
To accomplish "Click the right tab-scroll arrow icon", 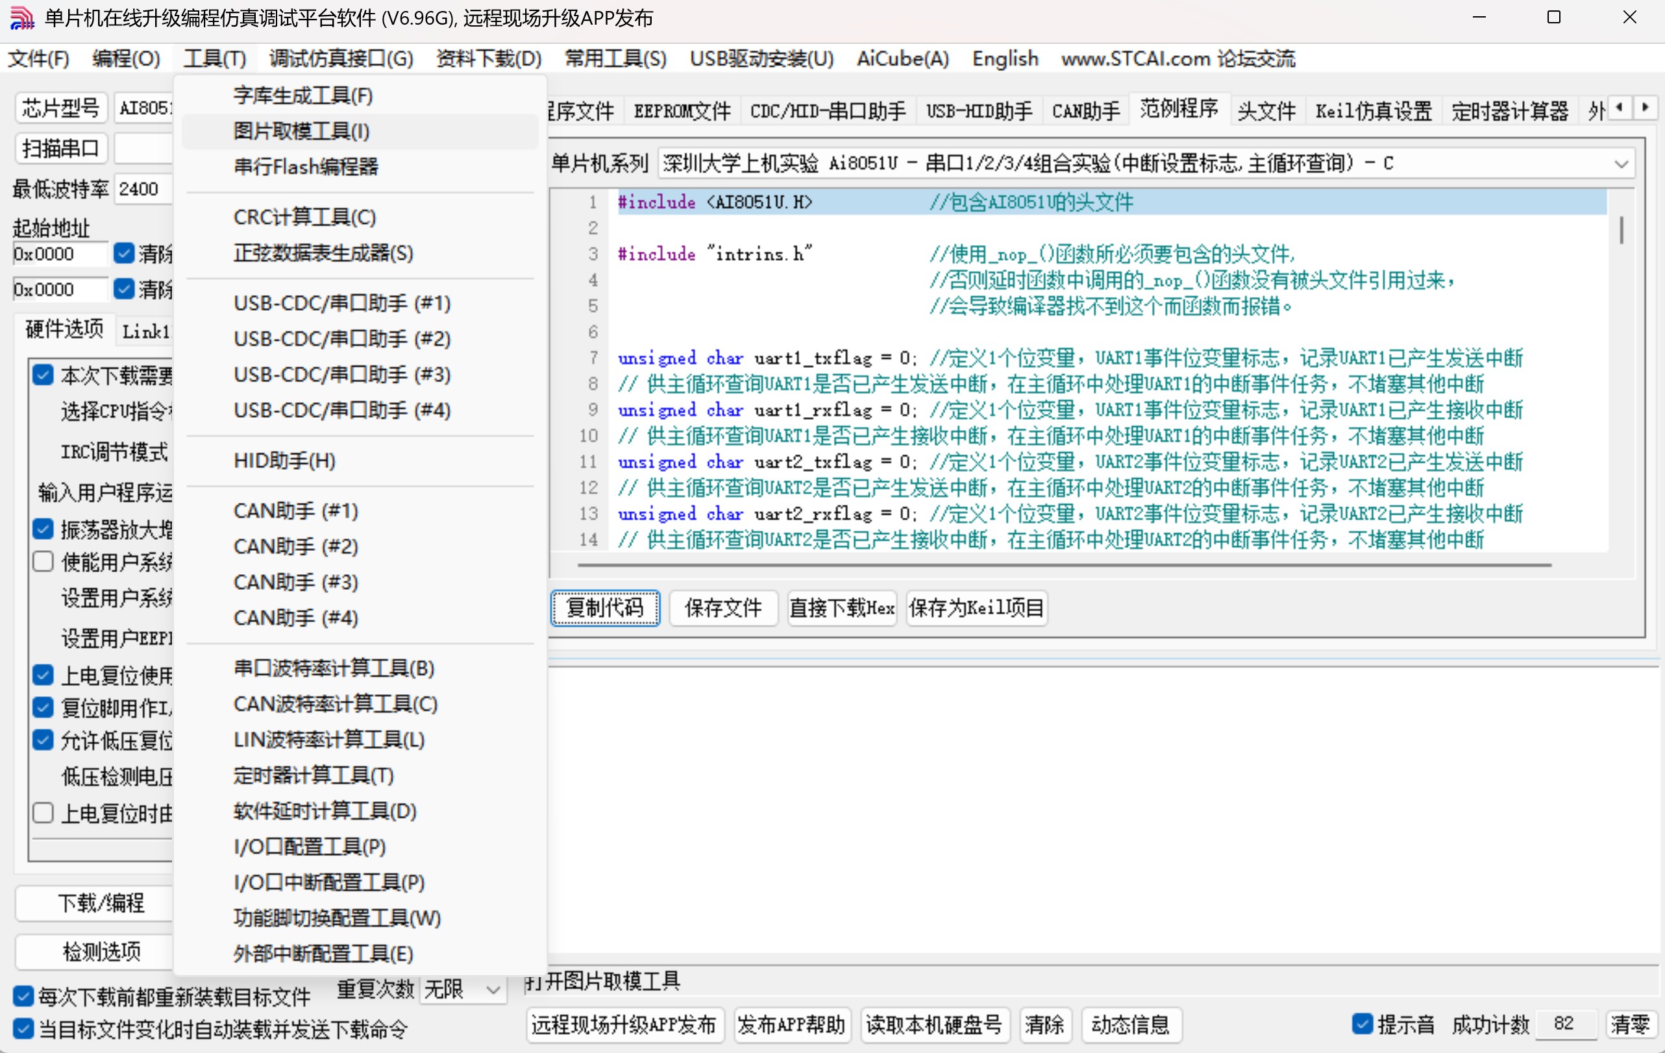I will (x=1646, y=108).
